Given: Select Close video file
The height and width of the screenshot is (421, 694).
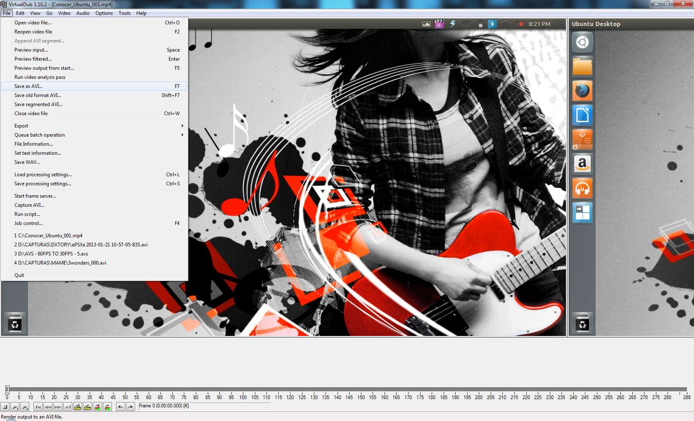Looking at the screenshot, I should click(x=94, y=114).
